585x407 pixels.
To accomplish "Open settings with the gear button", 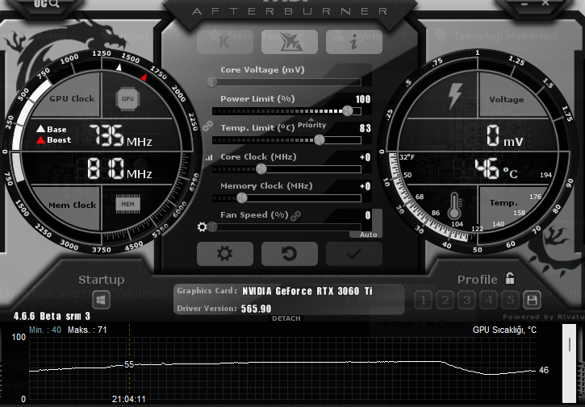I will click(x=225, y=254).
